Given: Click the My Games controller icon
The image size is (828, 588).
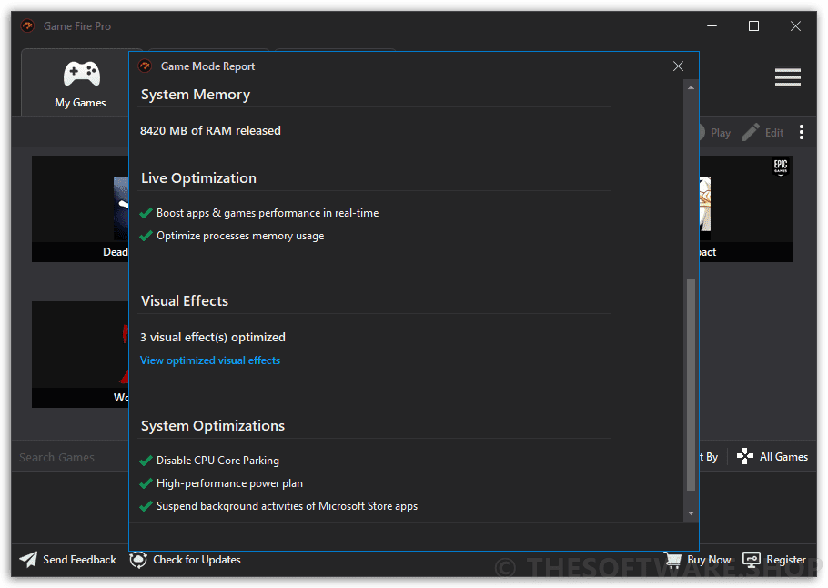Looking at the screenshot, I should (x=81, y=74).
